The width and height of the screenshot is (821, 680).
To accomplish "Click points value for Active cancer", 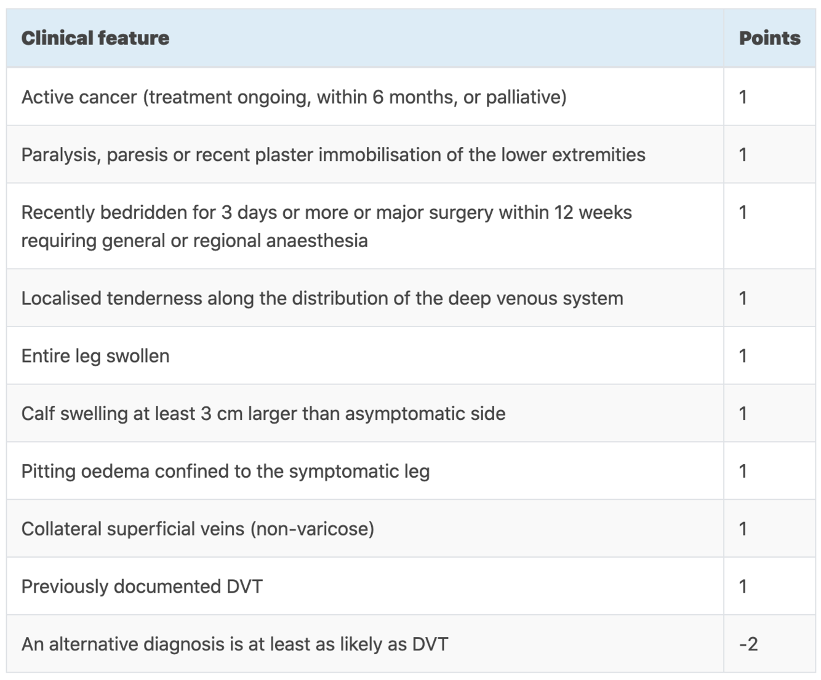I will (743, 97).
